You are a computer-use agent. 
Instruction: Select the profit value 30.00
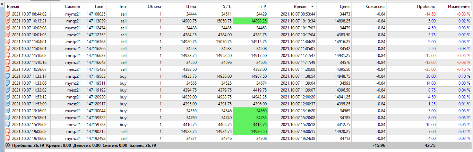click(x=430, y=76)
